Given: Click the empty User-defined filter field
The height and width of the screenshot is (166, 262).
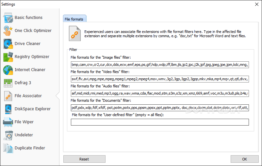Looking at the screenshot, I should [160, 122].
